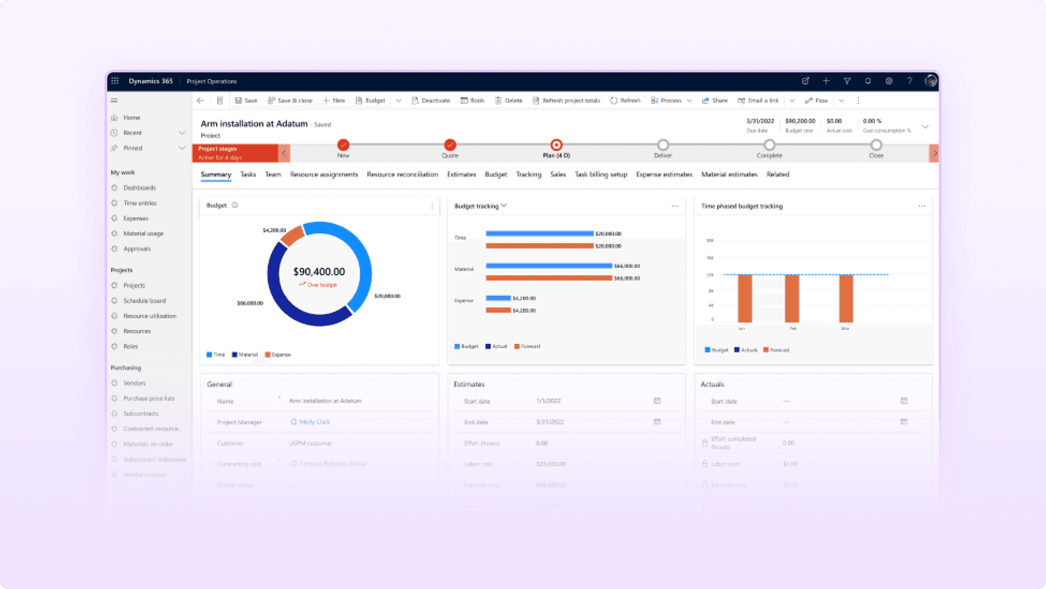Open the Tracking tab
1046x589 pixels.
[x=528, y=174]
